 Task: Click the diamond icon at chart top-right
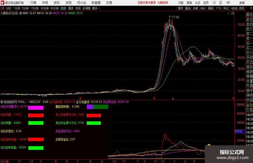[x=228, y=13]
